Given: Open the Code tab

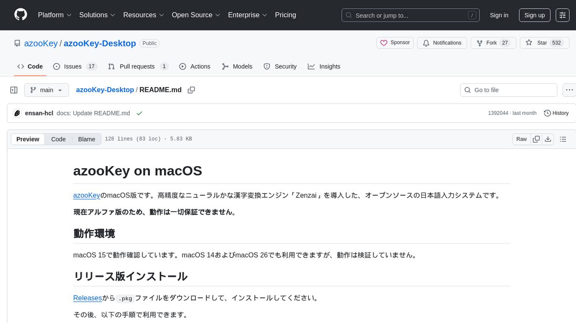Looking at the screenshot, I should (30, 66).
